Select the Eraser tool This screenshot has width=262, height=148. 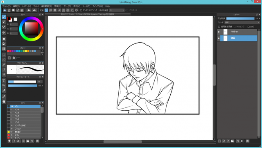[x=4, y=22]
